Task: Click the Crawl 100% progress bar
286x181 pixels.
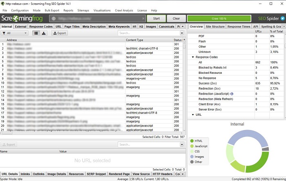Action: (x=219, y=19)
